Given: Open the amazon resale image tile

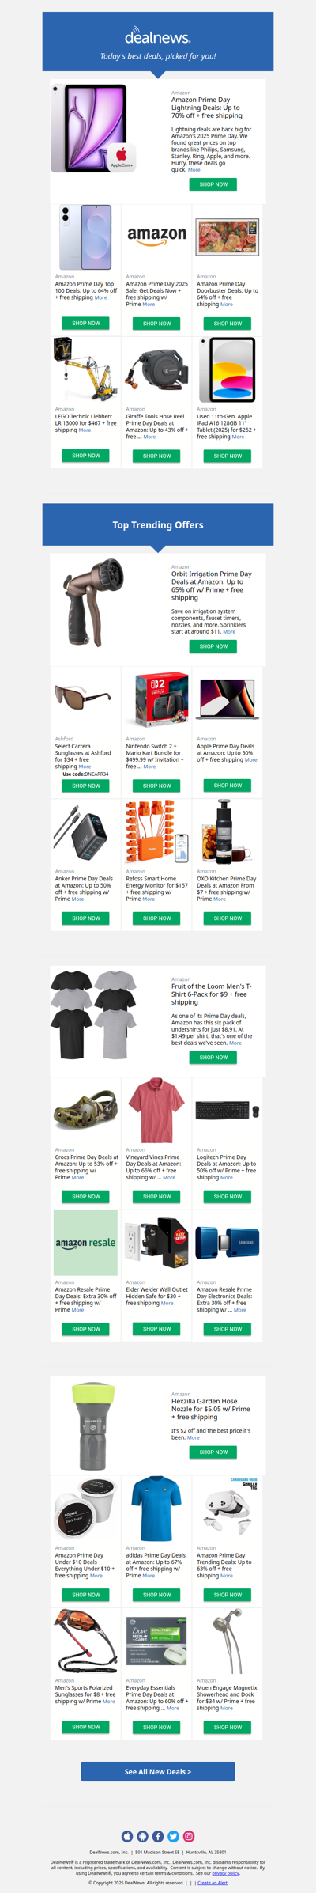Looking at the screenshot, I should 85,1242.
